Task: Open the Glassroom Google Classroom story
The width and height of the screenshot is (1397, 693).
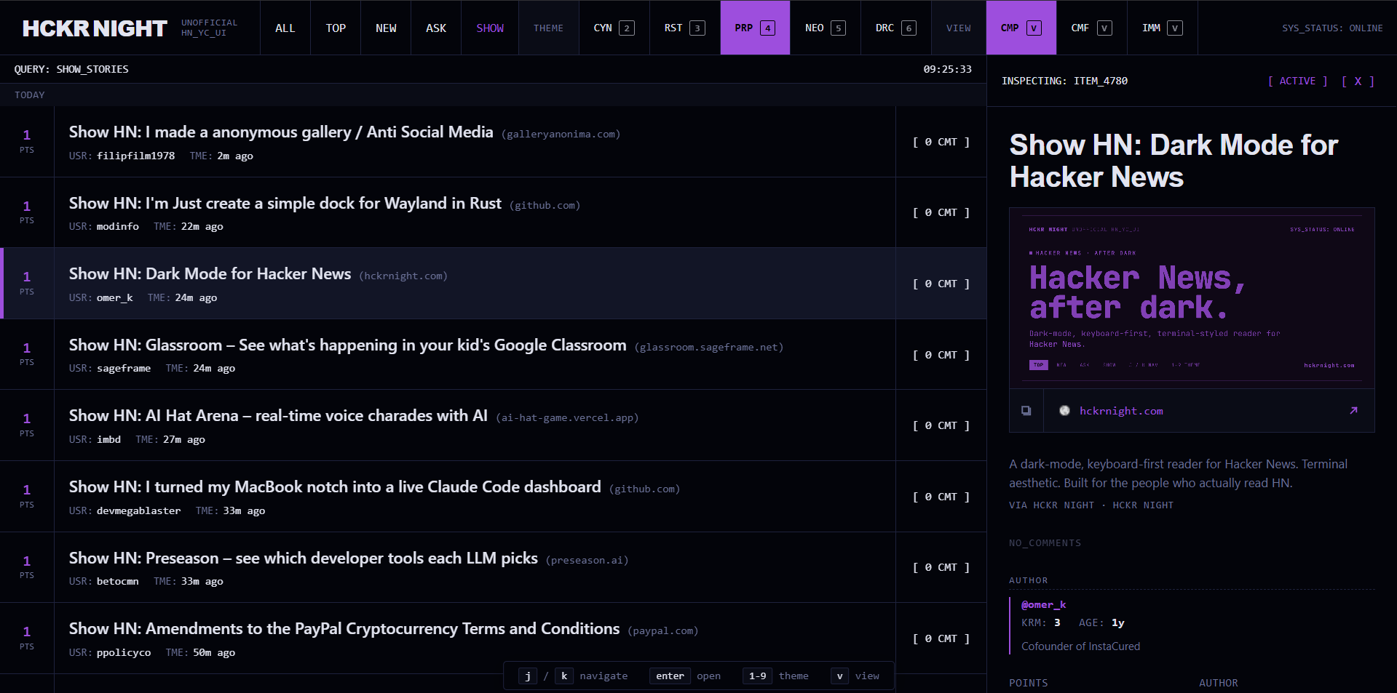Action: coord(348,345)
